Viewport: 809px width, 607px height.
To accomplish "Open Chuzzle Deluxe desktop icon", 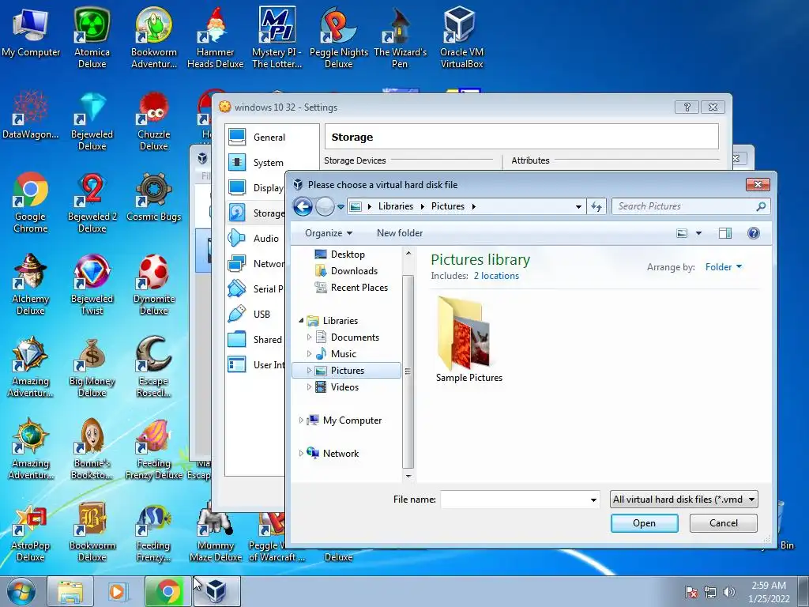I will click(154, 121).
